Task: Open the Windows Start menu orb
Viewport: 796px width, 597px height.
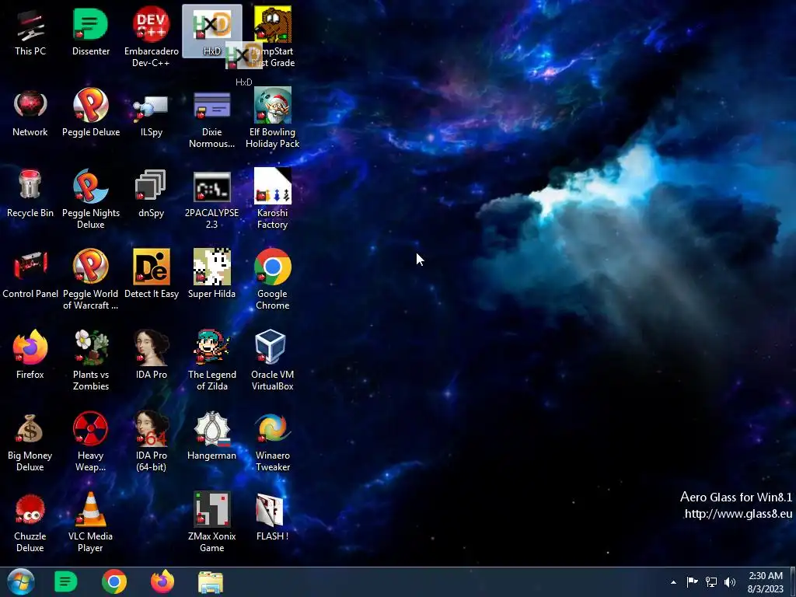Action: coord(21,581)
